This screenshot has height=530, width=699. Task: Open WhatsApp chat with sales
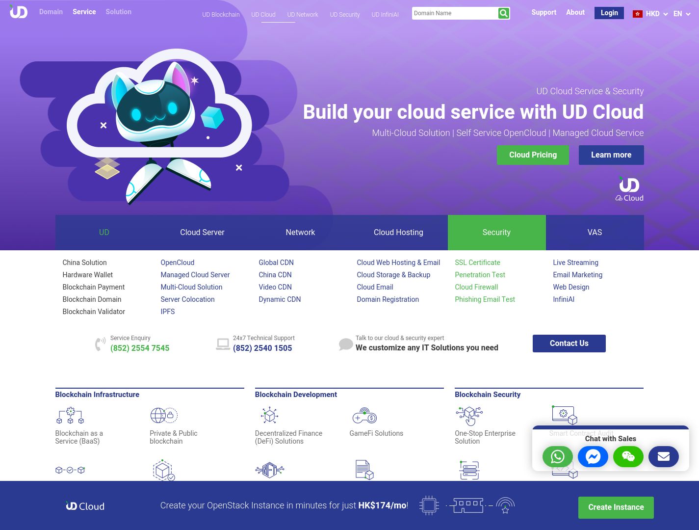557,457
